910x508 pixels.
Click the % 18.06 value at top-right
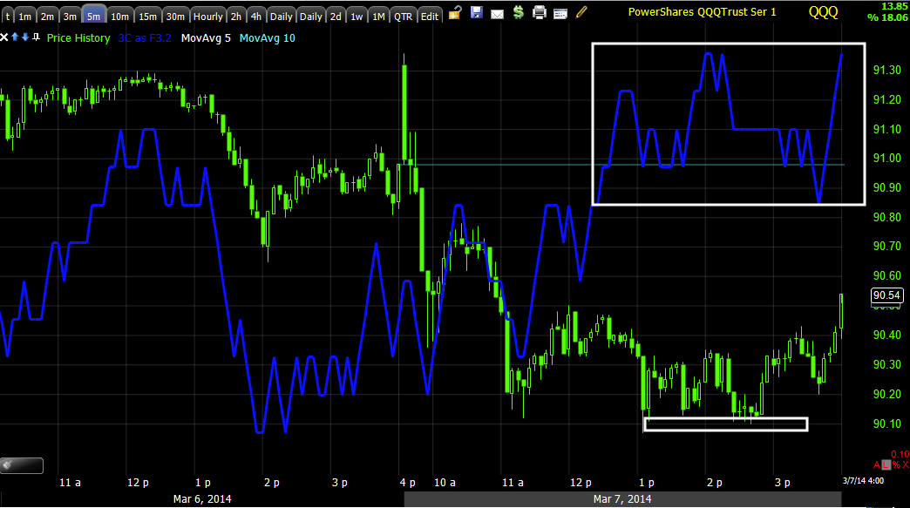(887, 17)
